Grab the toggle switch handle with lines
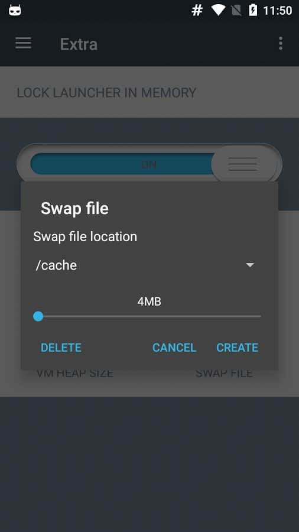The height and width of the screenshot is (532, 299). pos(243,164)
